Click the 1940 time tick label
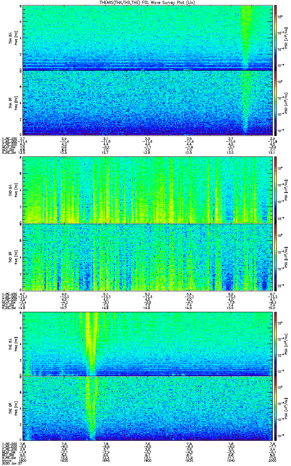This screenshot has height=466, width=291. (230, 460)
